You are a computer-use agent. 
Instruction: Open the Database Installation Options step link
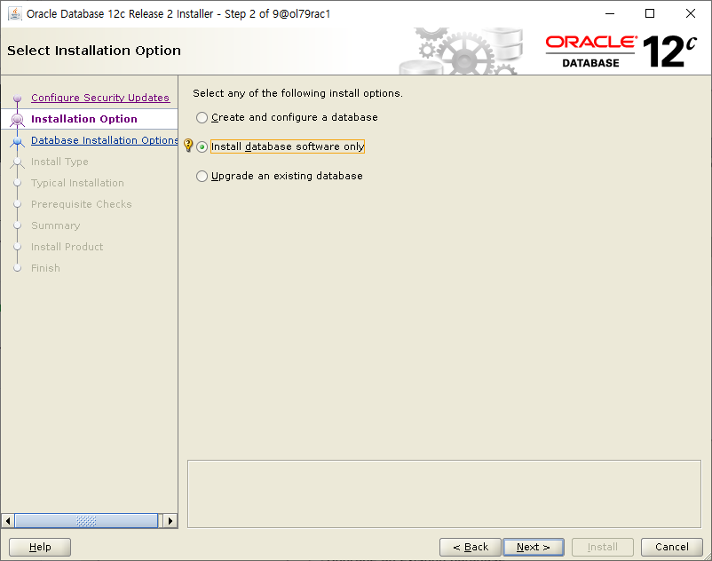click(x=105, y=140)
